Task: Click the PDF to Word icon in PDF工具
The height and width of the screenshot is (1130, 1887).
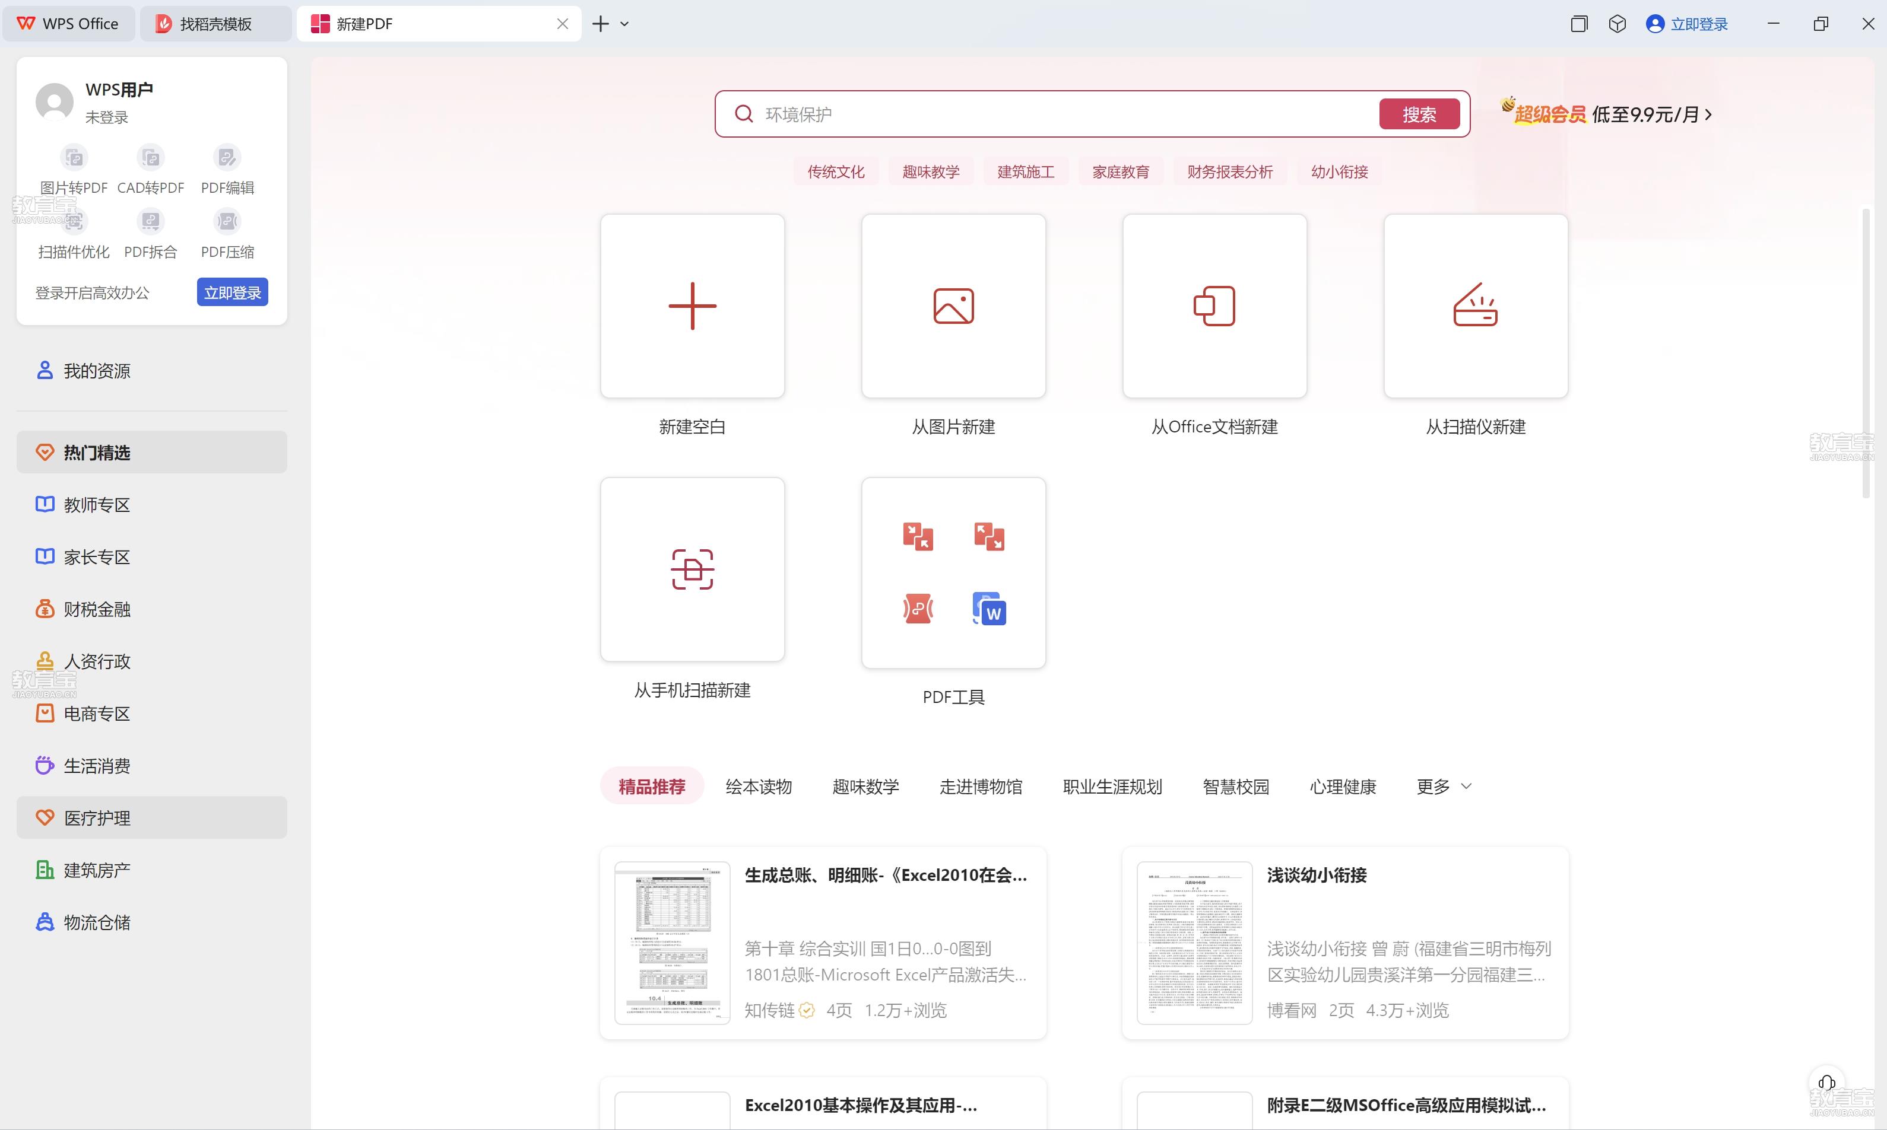Action: pyautogui.click(x=990, y=609)
